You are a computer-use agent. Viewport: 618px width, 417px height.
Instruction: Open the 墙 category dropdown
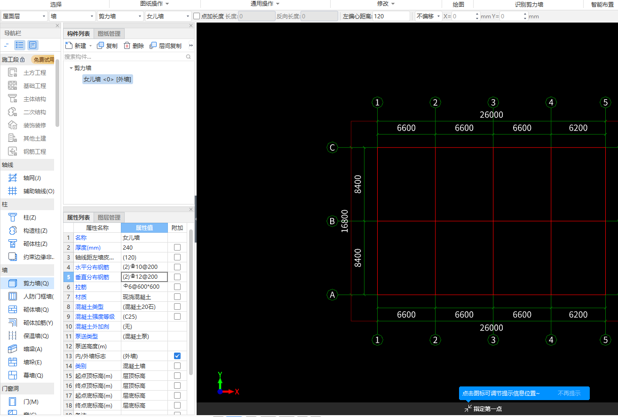(72, 16)
